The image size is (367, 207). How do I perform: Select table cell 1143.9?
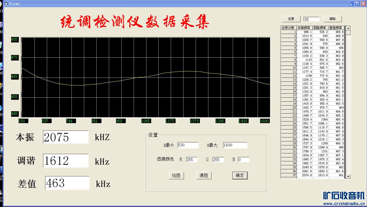coord(320,131)
